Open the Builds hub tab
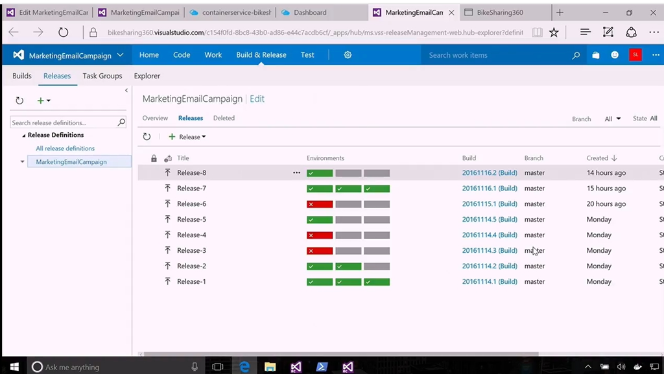The height and width of the screenshot is (374, 664). tap(22, 76)
